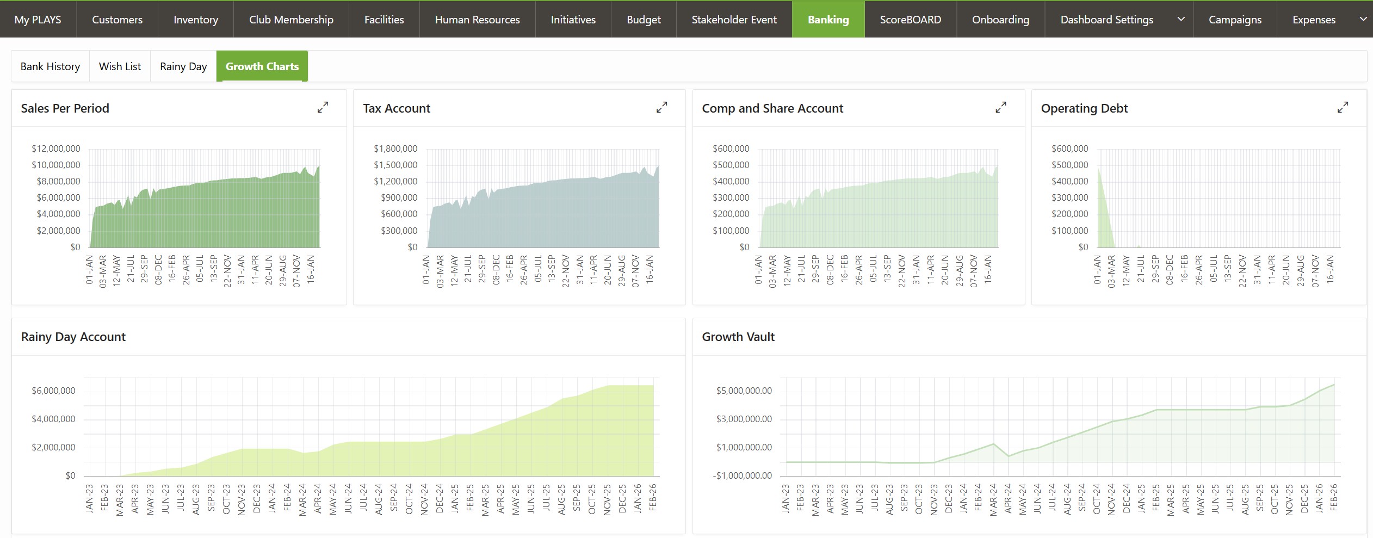Open the Rainy Day tab
This screenshot has height=538, width=1373.
183,66
